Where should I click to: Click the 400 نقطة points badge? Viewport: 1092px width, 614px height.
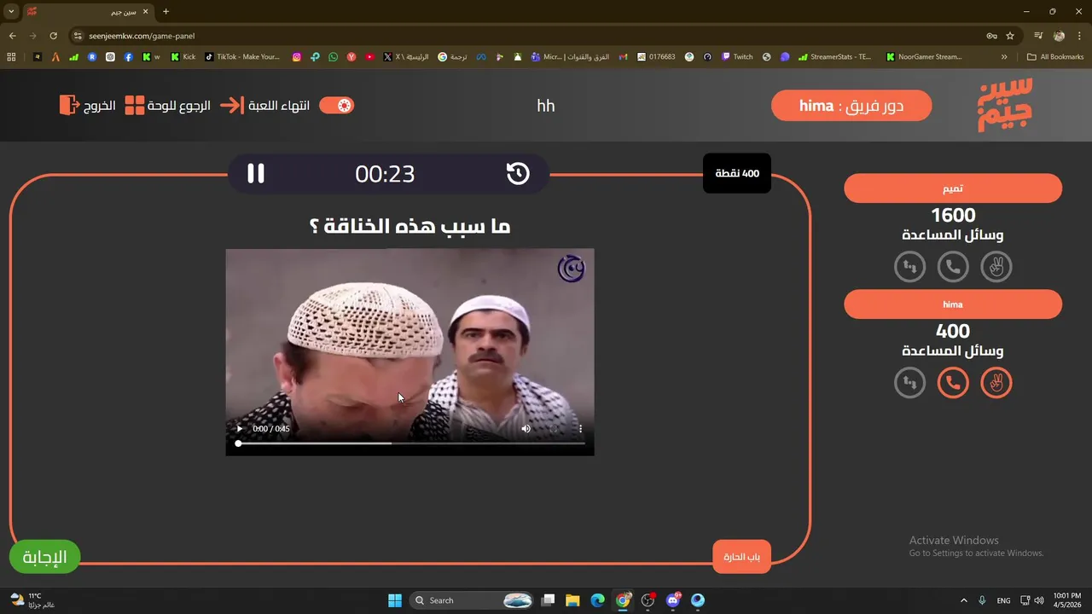click(737, 174)
